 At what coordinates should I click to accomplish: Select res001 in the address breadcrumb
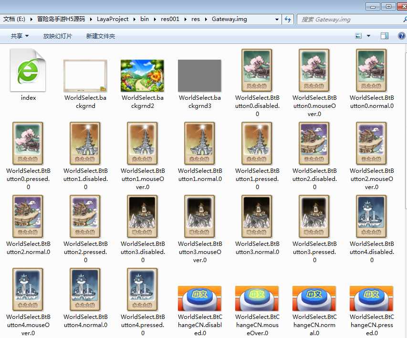point(170,19)
